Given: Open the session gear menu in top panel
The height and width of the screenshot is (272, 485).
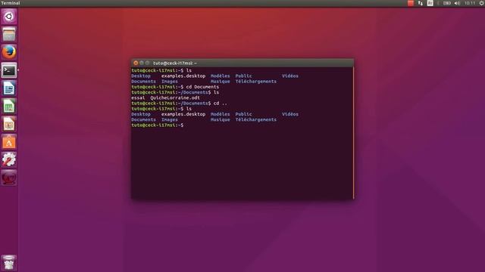Looking at the screenshot, I should click(x=481, y=3).
